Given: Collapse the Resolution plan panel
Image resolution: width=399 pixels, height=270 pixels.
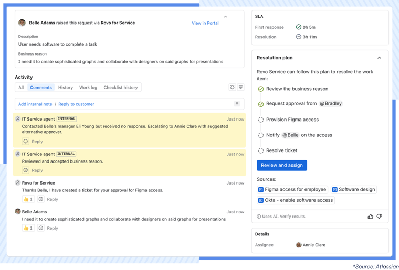Looking at the screenshot, I should click(379, 58).
